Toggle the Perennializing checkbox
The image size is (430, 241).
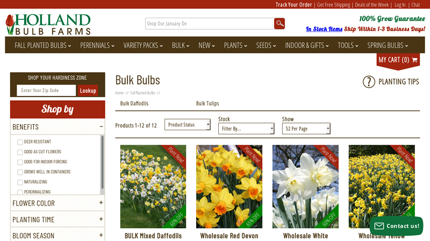click(20, 192)
